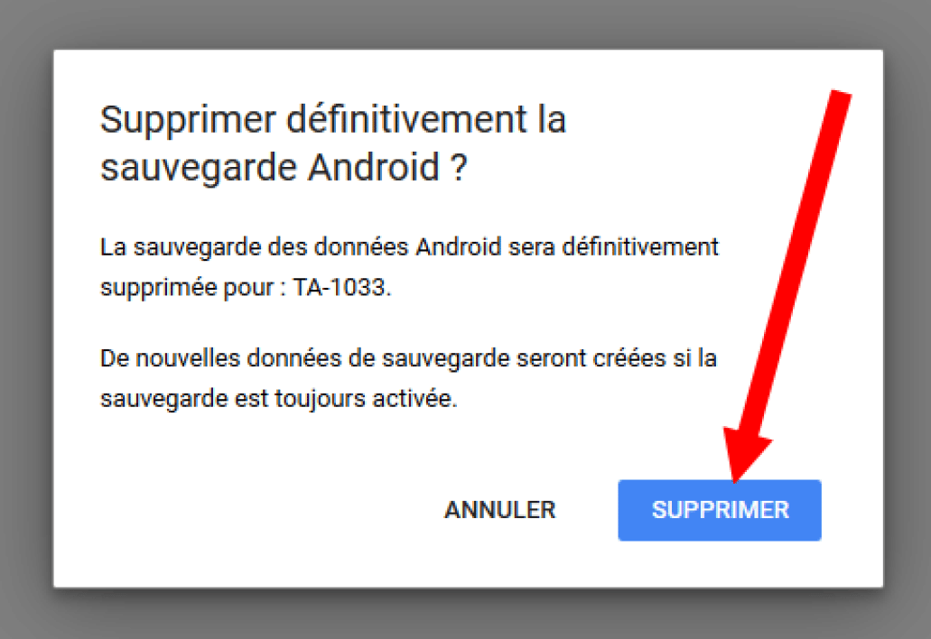Screen dimensions: 931x639
Task: Click the paragraph starting 'La sauvegarde des données Android'
Action: pyautogui.click(x=409, y=267)
